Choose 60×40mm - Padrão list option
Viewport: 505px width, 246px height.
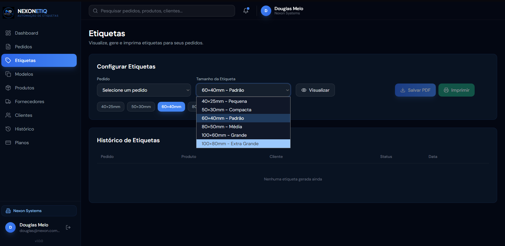243,118
